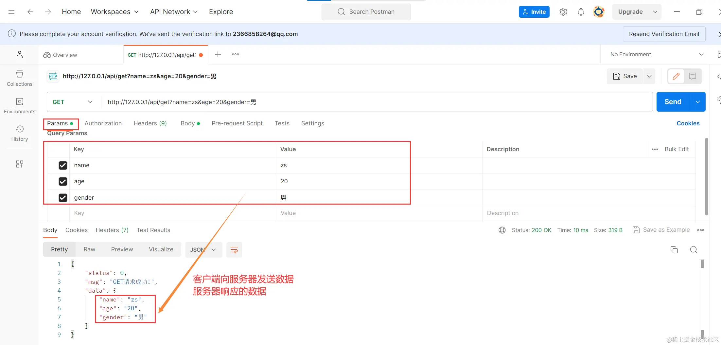Go forward with the right arrow

(48, 12)
